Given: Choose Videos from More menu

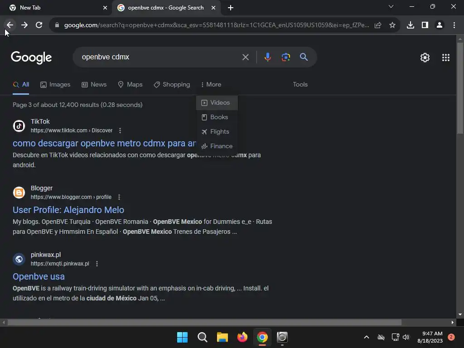Looking at the screenshot, I should pyautogui.click(x=217, y=103).
